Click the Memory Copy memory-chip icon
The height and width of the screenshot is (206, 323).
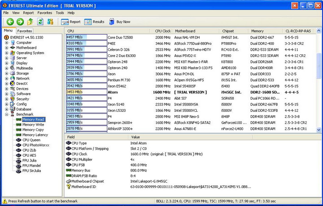pos(18,130)
